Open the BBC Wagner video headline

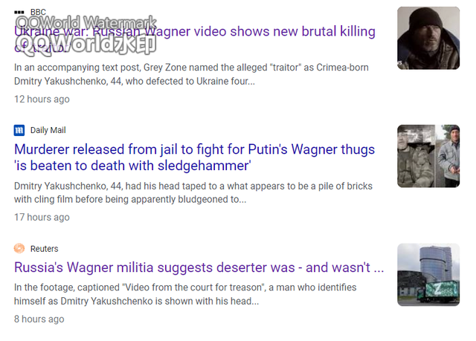[x=195, y=39]
